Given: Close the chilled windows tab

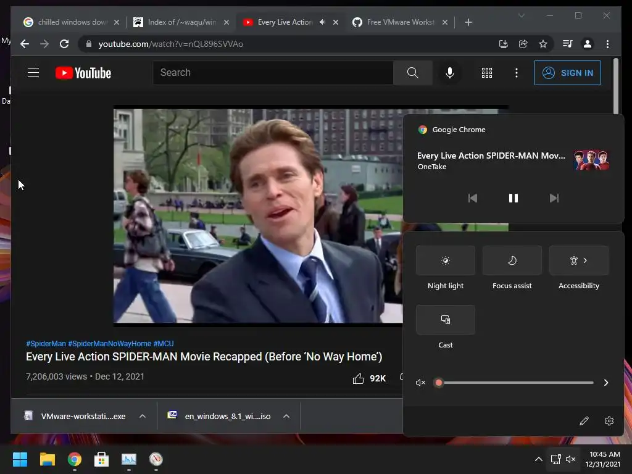Looking at the screenshot, I should point(117,22).
